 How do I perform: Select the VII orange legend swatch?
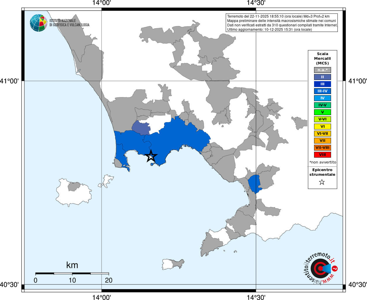tap(323, 141)
